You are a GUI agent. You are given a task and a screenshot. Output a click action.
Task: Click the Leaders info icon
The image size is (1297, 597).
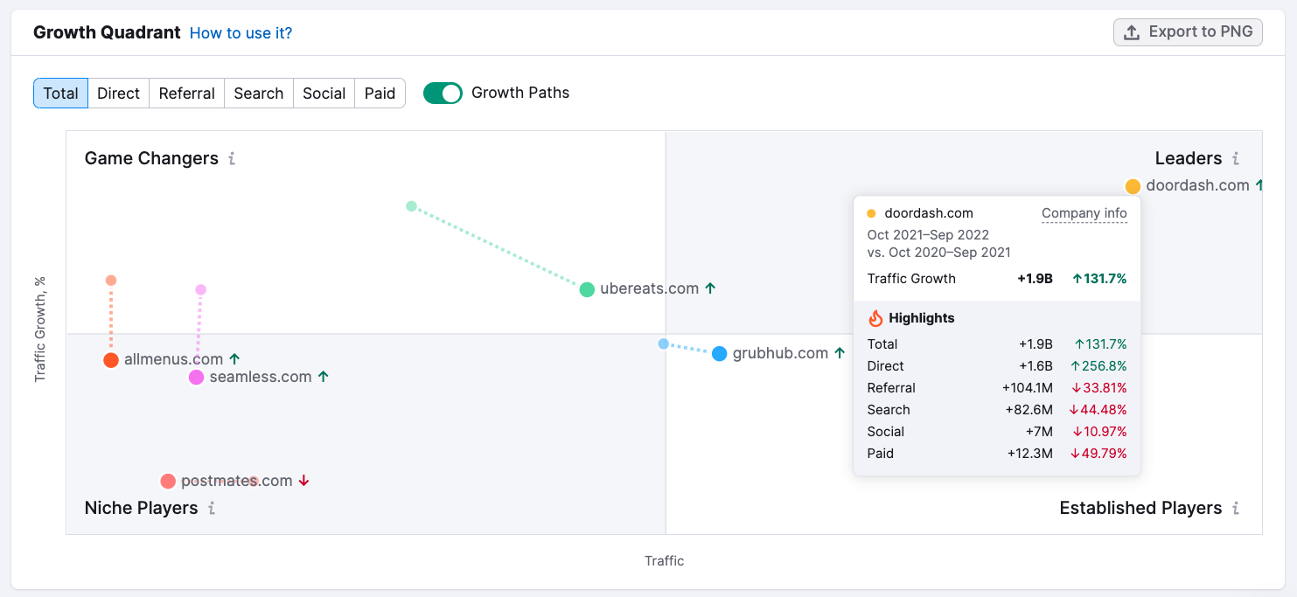click(1236, 159)
